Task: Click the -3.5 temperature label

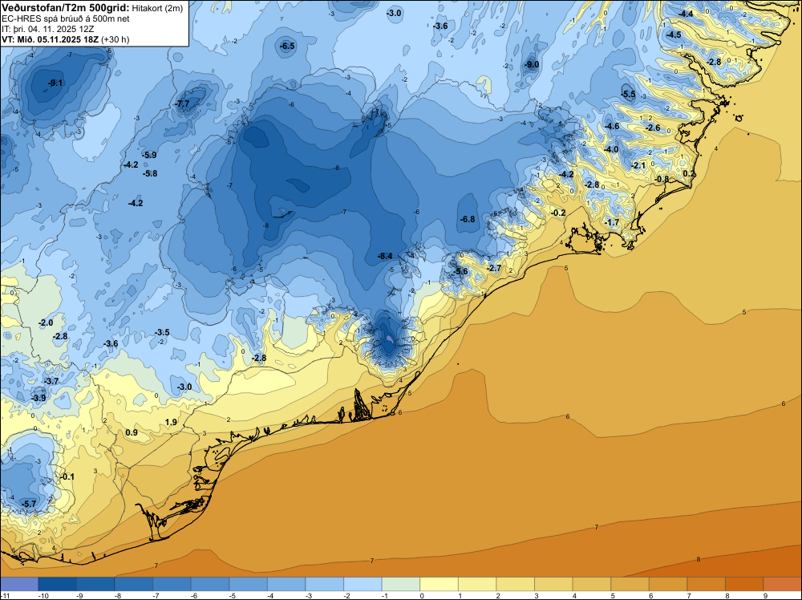Action: click(162, 332)
